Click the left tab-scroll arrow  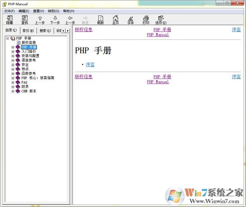click(x=63, y=31)
